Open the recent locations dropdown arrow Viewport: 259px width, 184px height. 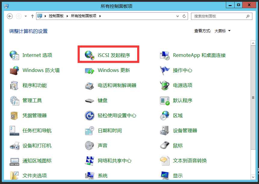(26, 16)
